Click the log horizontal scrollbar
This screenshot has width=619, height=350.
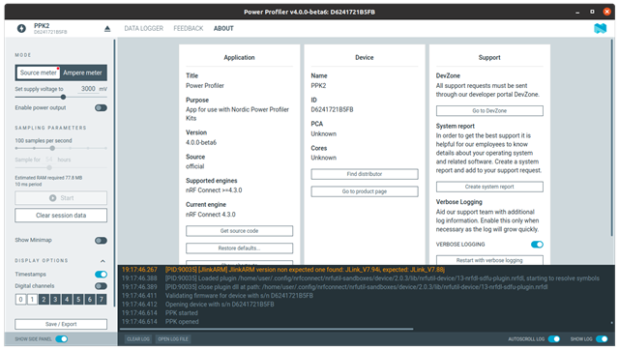[x=267, y=329]
